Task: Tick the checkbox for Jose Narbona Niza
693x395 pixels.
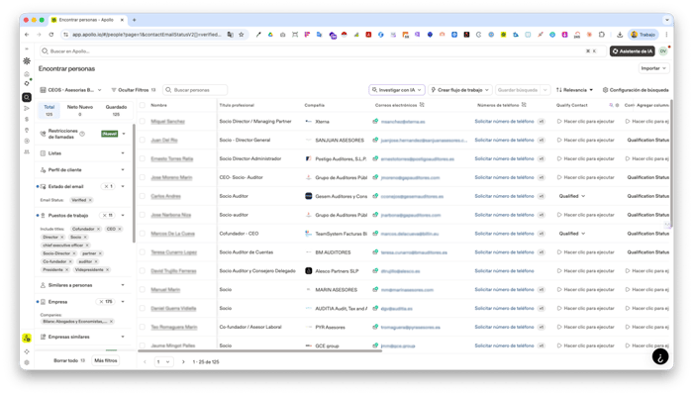Action: 143,215
